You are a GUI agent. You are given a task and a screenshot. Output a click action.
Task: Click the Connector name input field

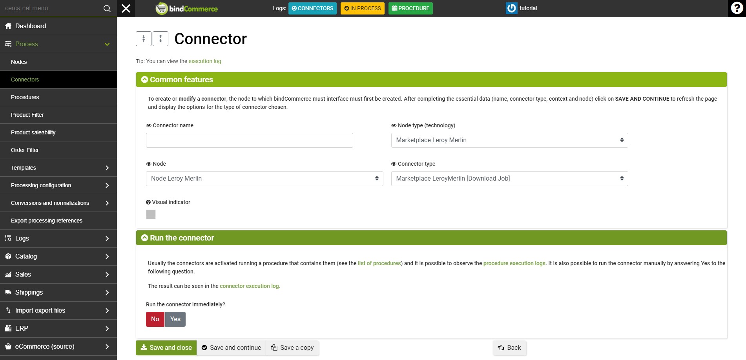(x=250, y=140)
